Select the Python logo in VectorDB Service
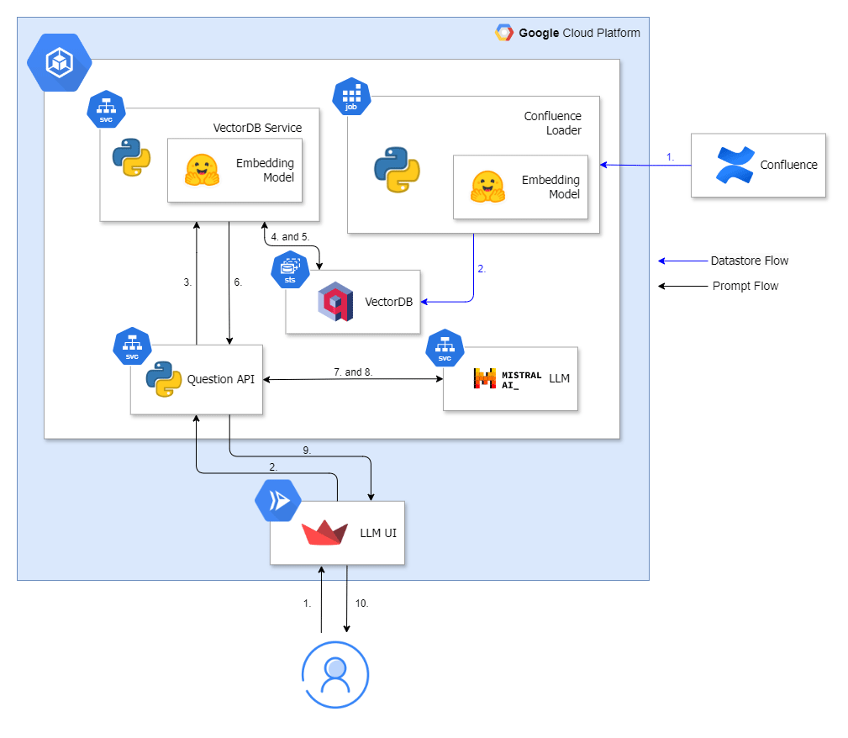Image resolution: width=848 pixels, height=738 pixels. (131, 157)
